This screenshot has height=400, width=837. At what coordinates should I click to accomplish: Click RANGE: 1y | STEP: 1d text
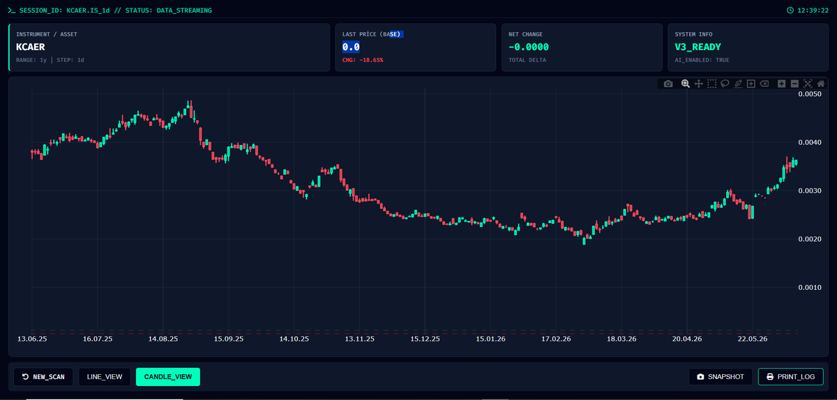pos(50,60)
